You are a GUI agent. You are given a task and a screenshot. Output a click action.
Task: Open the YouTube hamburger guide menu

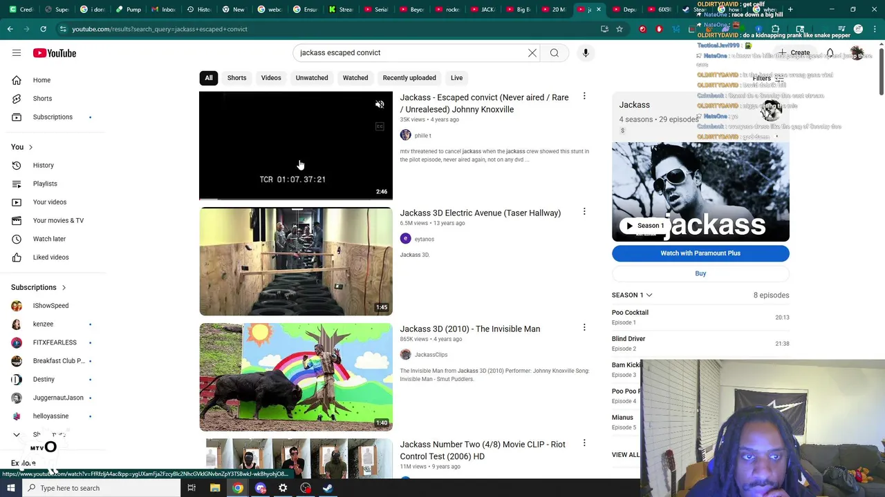pyautogui.click(x=17, y=52)
